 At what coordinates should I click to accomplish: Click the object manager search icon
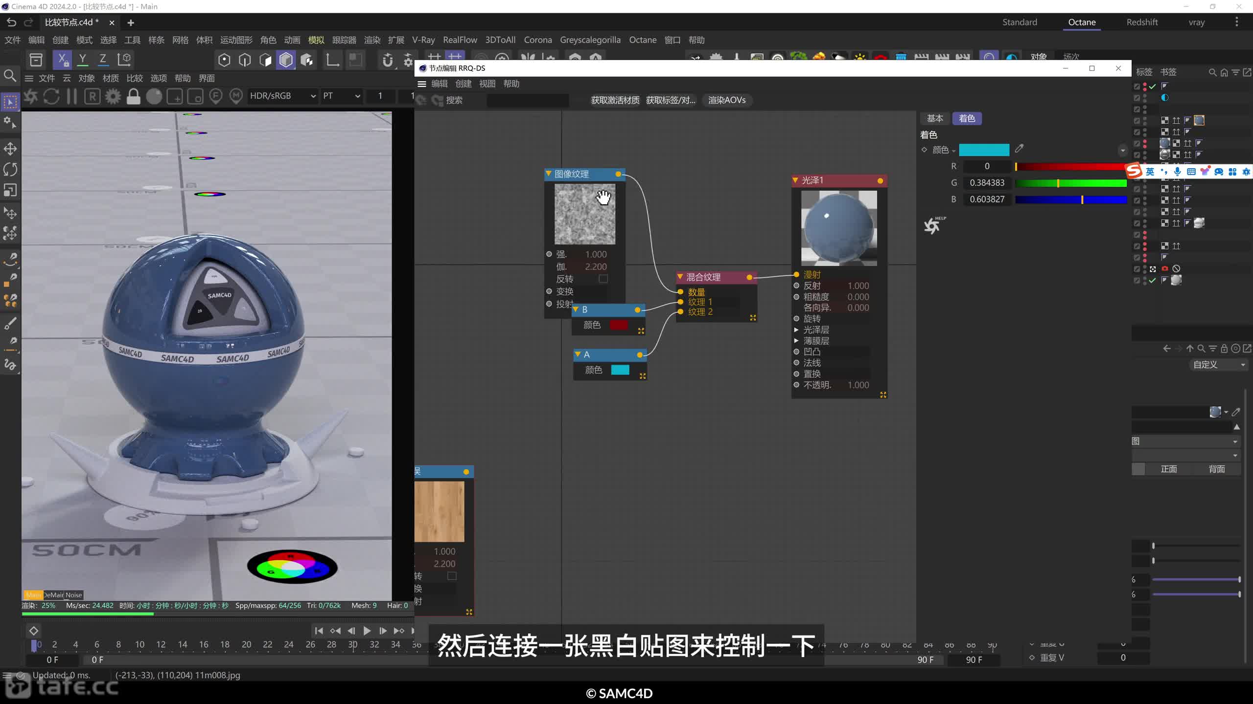pos(1212,72)
